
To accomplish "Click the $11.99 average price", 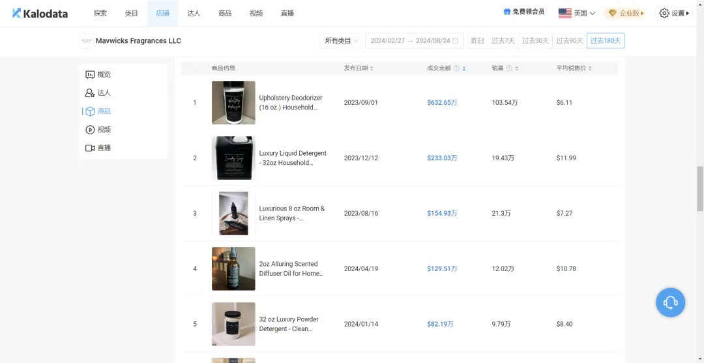I will (566, 158).
